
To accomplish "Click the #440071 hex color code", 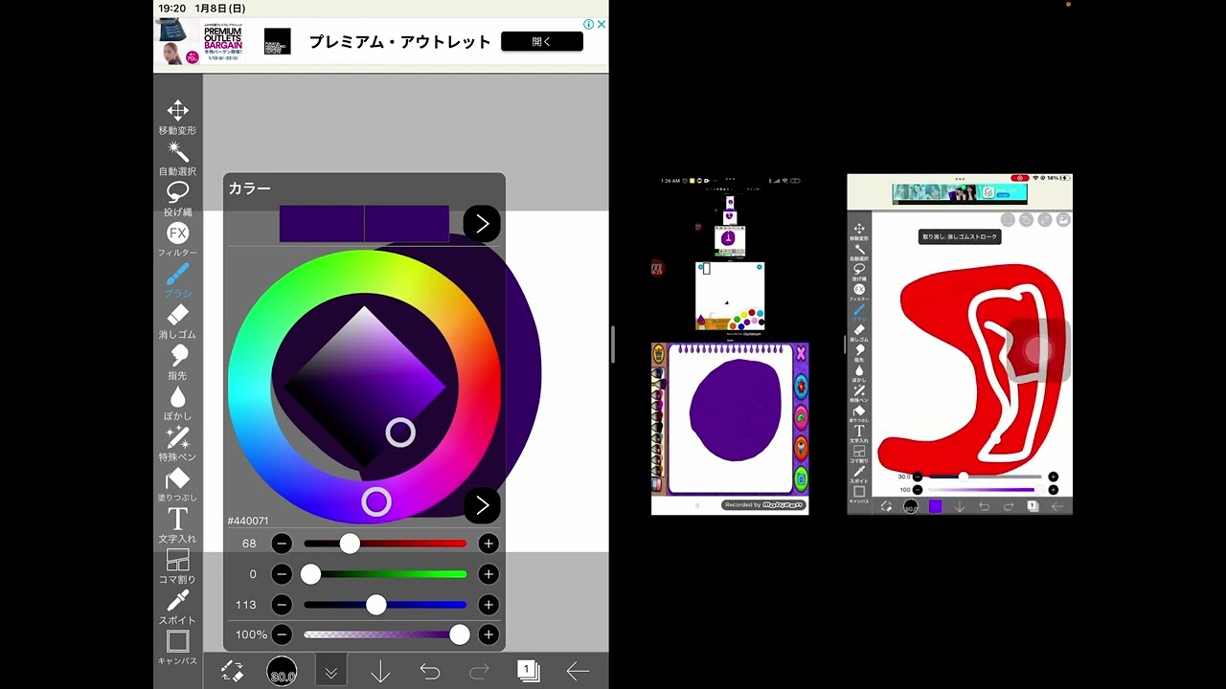I will [248, 521].
